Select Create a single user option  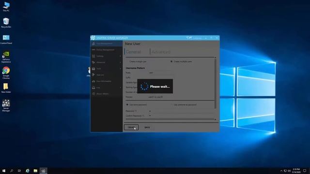click(137, 61)
